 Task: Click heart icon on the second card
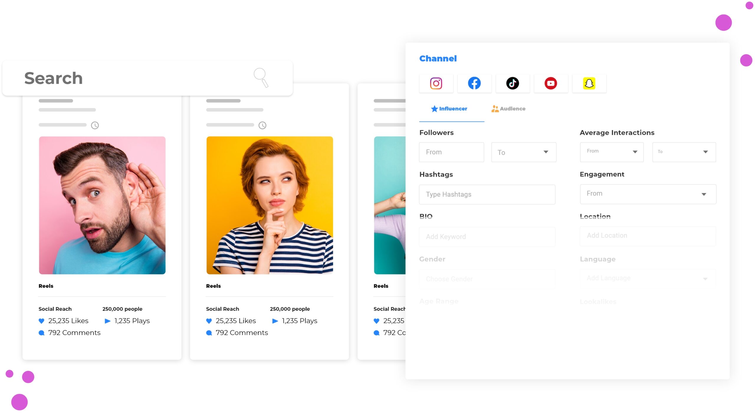(x=209, y=321)
